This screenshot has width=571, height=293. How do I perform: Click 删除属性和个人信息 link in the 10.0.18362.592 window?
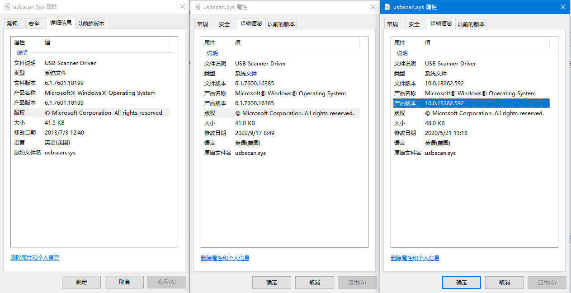coord(415,258)
